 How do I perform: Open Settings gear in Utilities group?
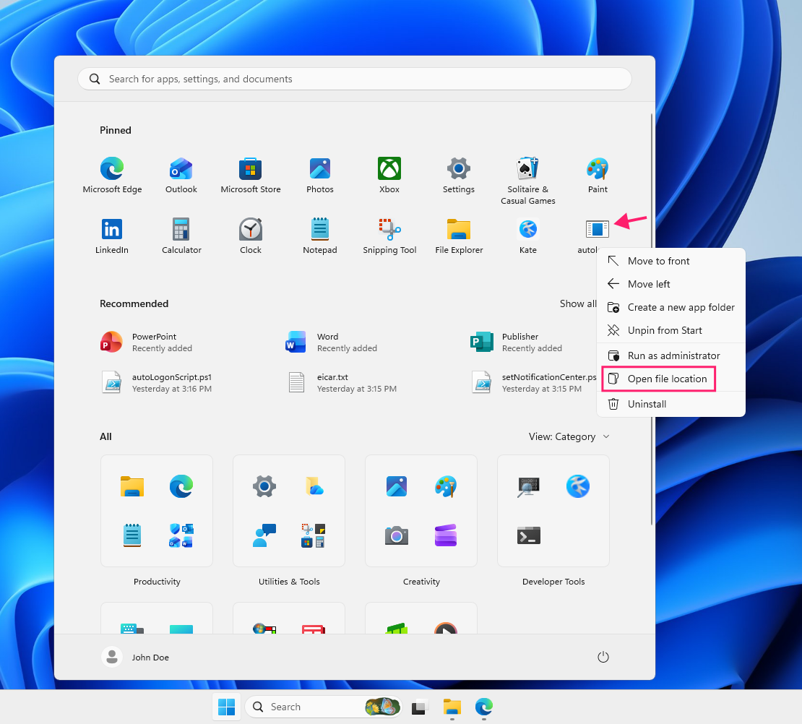pos(264,486)
